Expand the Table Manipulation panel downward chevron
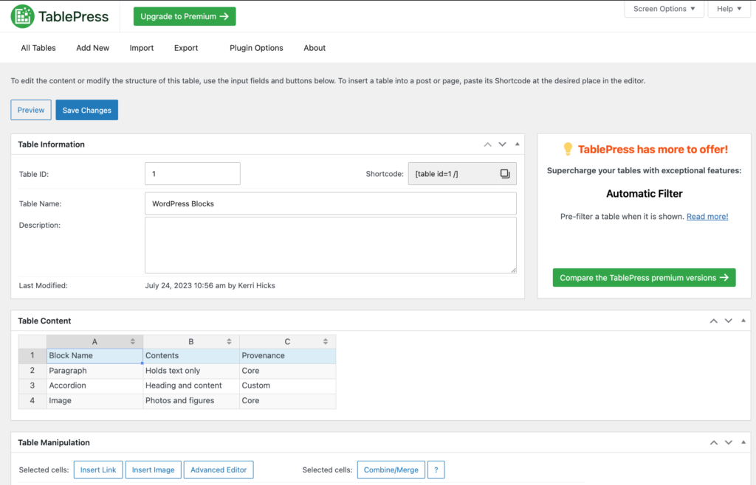Screen dimensions: 756x485 (x=728, y=442)
